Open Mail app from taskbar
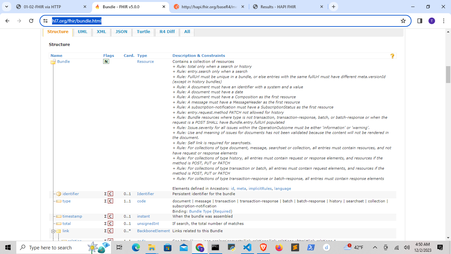Screen dimensions: 451x254 click(184, 247)
